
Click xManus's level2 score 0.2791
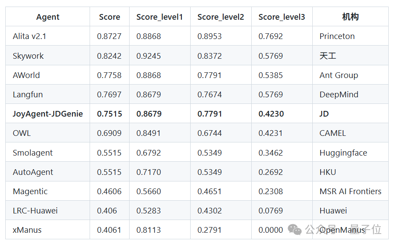tap(210, 230)
